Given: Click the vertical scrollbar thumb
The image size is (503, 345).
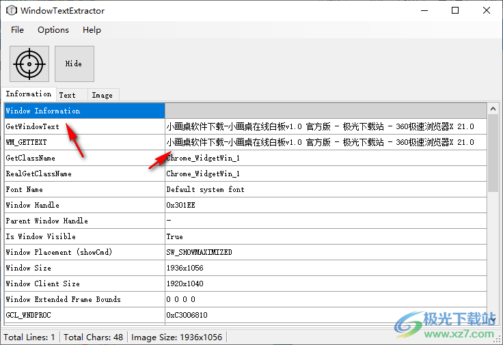Looking at the screenshot, I should coord(493,153).
